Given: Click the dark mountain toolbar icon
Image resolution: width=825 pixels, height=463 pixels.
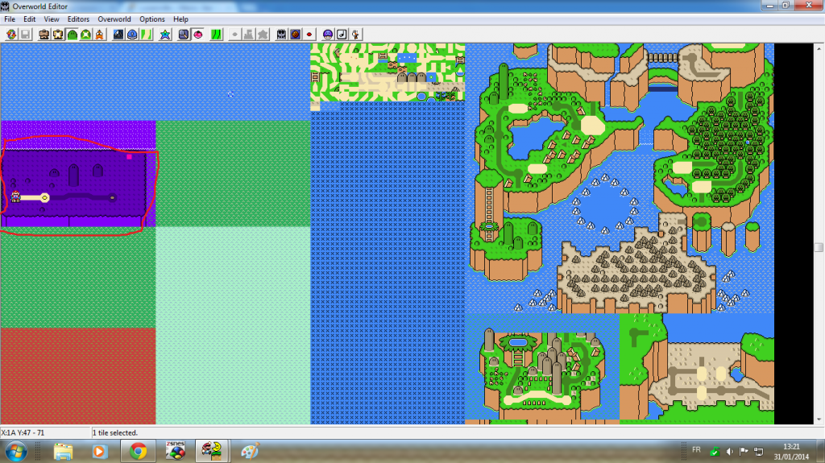Looking at the screenshot, I should 118,35.
